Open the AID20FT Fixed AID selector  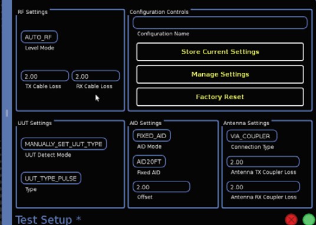tap(149, 162)
